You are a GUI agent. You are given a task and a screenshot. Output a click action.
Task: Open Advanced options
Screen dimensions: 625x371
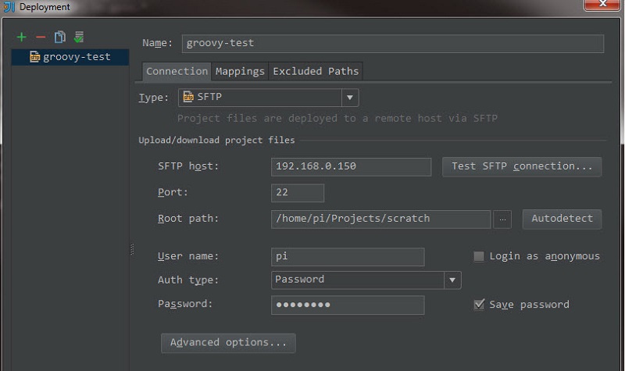click(x=228, y=343)
